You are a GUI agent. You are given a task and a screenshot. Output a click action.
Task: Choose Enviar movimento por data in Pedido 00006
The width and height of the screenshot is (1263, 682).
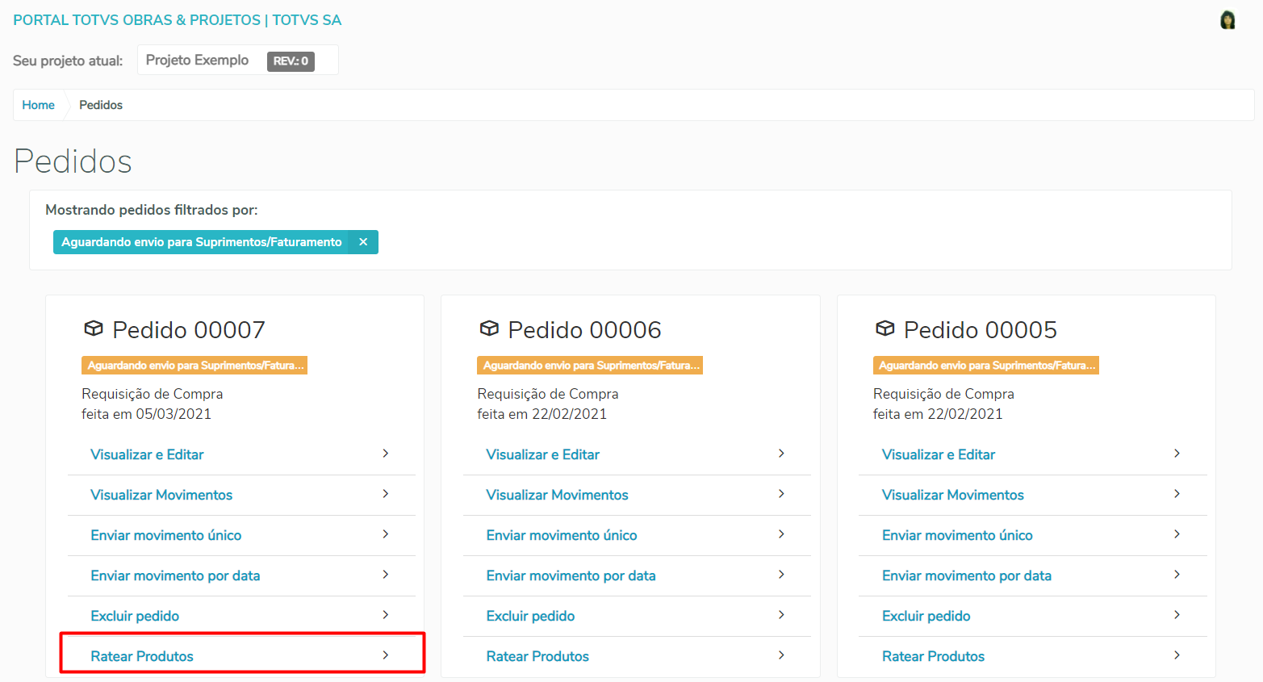pos(571,575)
